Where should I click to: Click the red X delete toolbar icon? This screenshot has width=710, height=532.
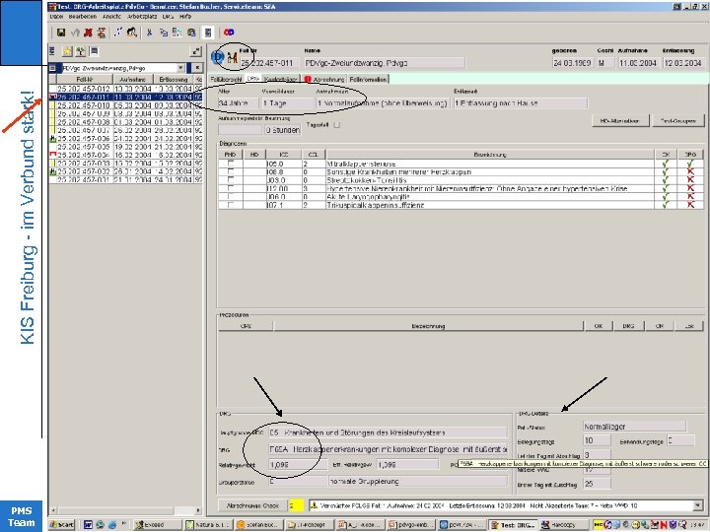(89, 33)
